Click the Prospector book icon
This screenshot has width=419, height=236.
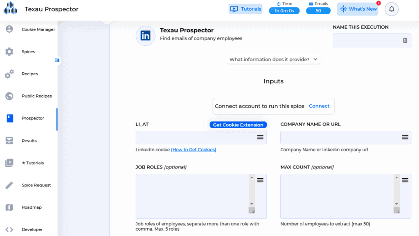click(10, 118)
